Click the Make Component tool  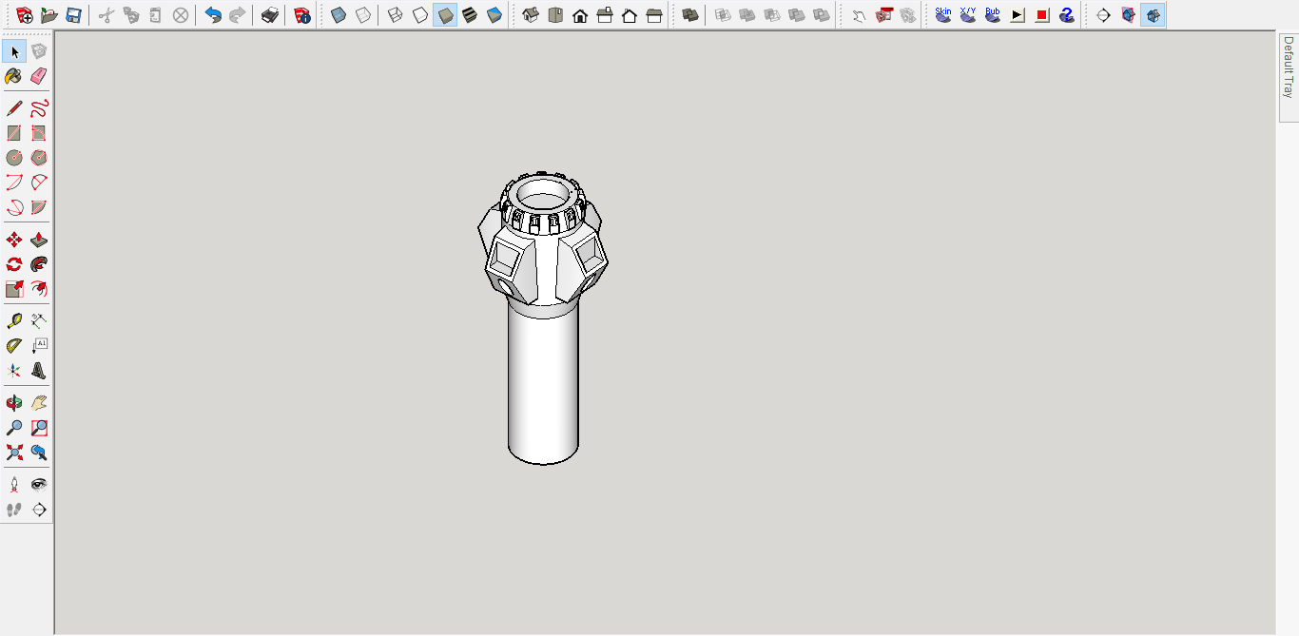[x=39, y=51]
